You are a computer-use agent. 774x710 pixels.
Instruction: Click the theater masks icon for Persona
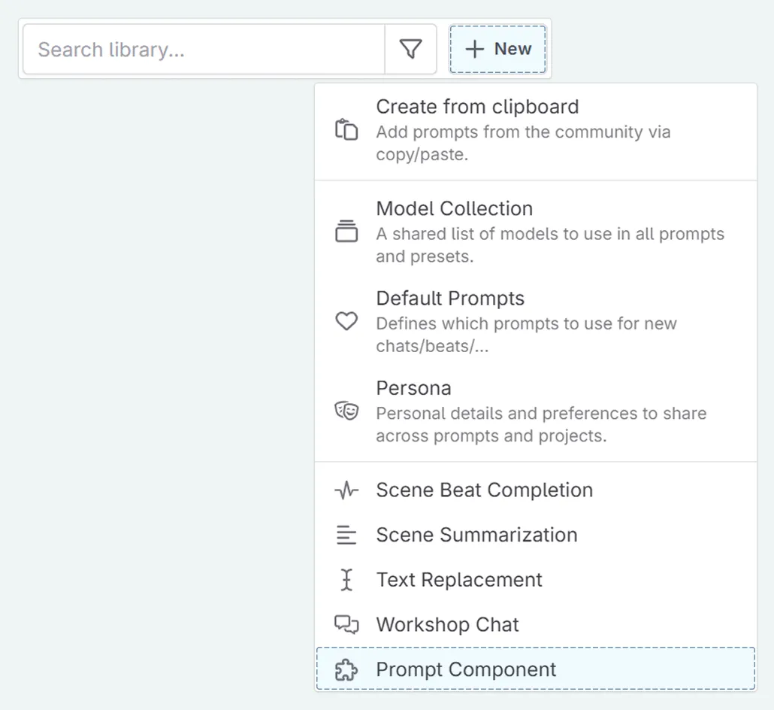point(346,411)
